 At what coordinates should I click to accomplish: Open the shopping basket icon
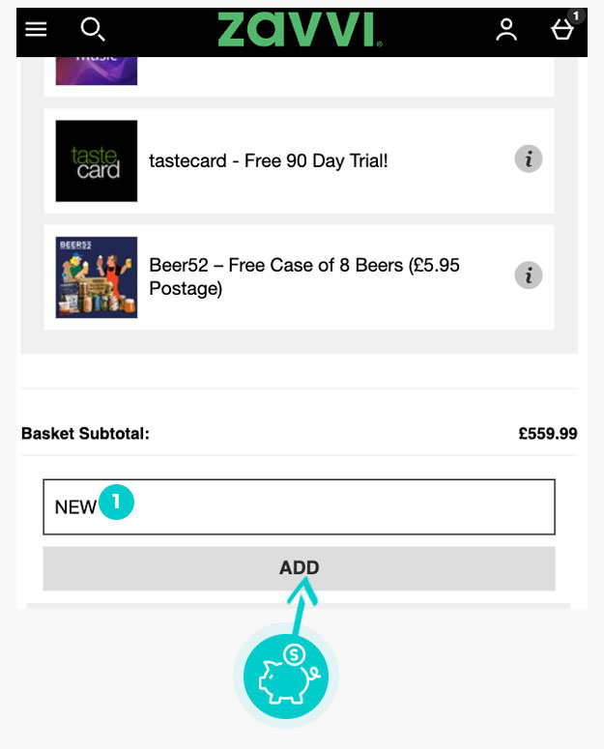pos(561,31)
